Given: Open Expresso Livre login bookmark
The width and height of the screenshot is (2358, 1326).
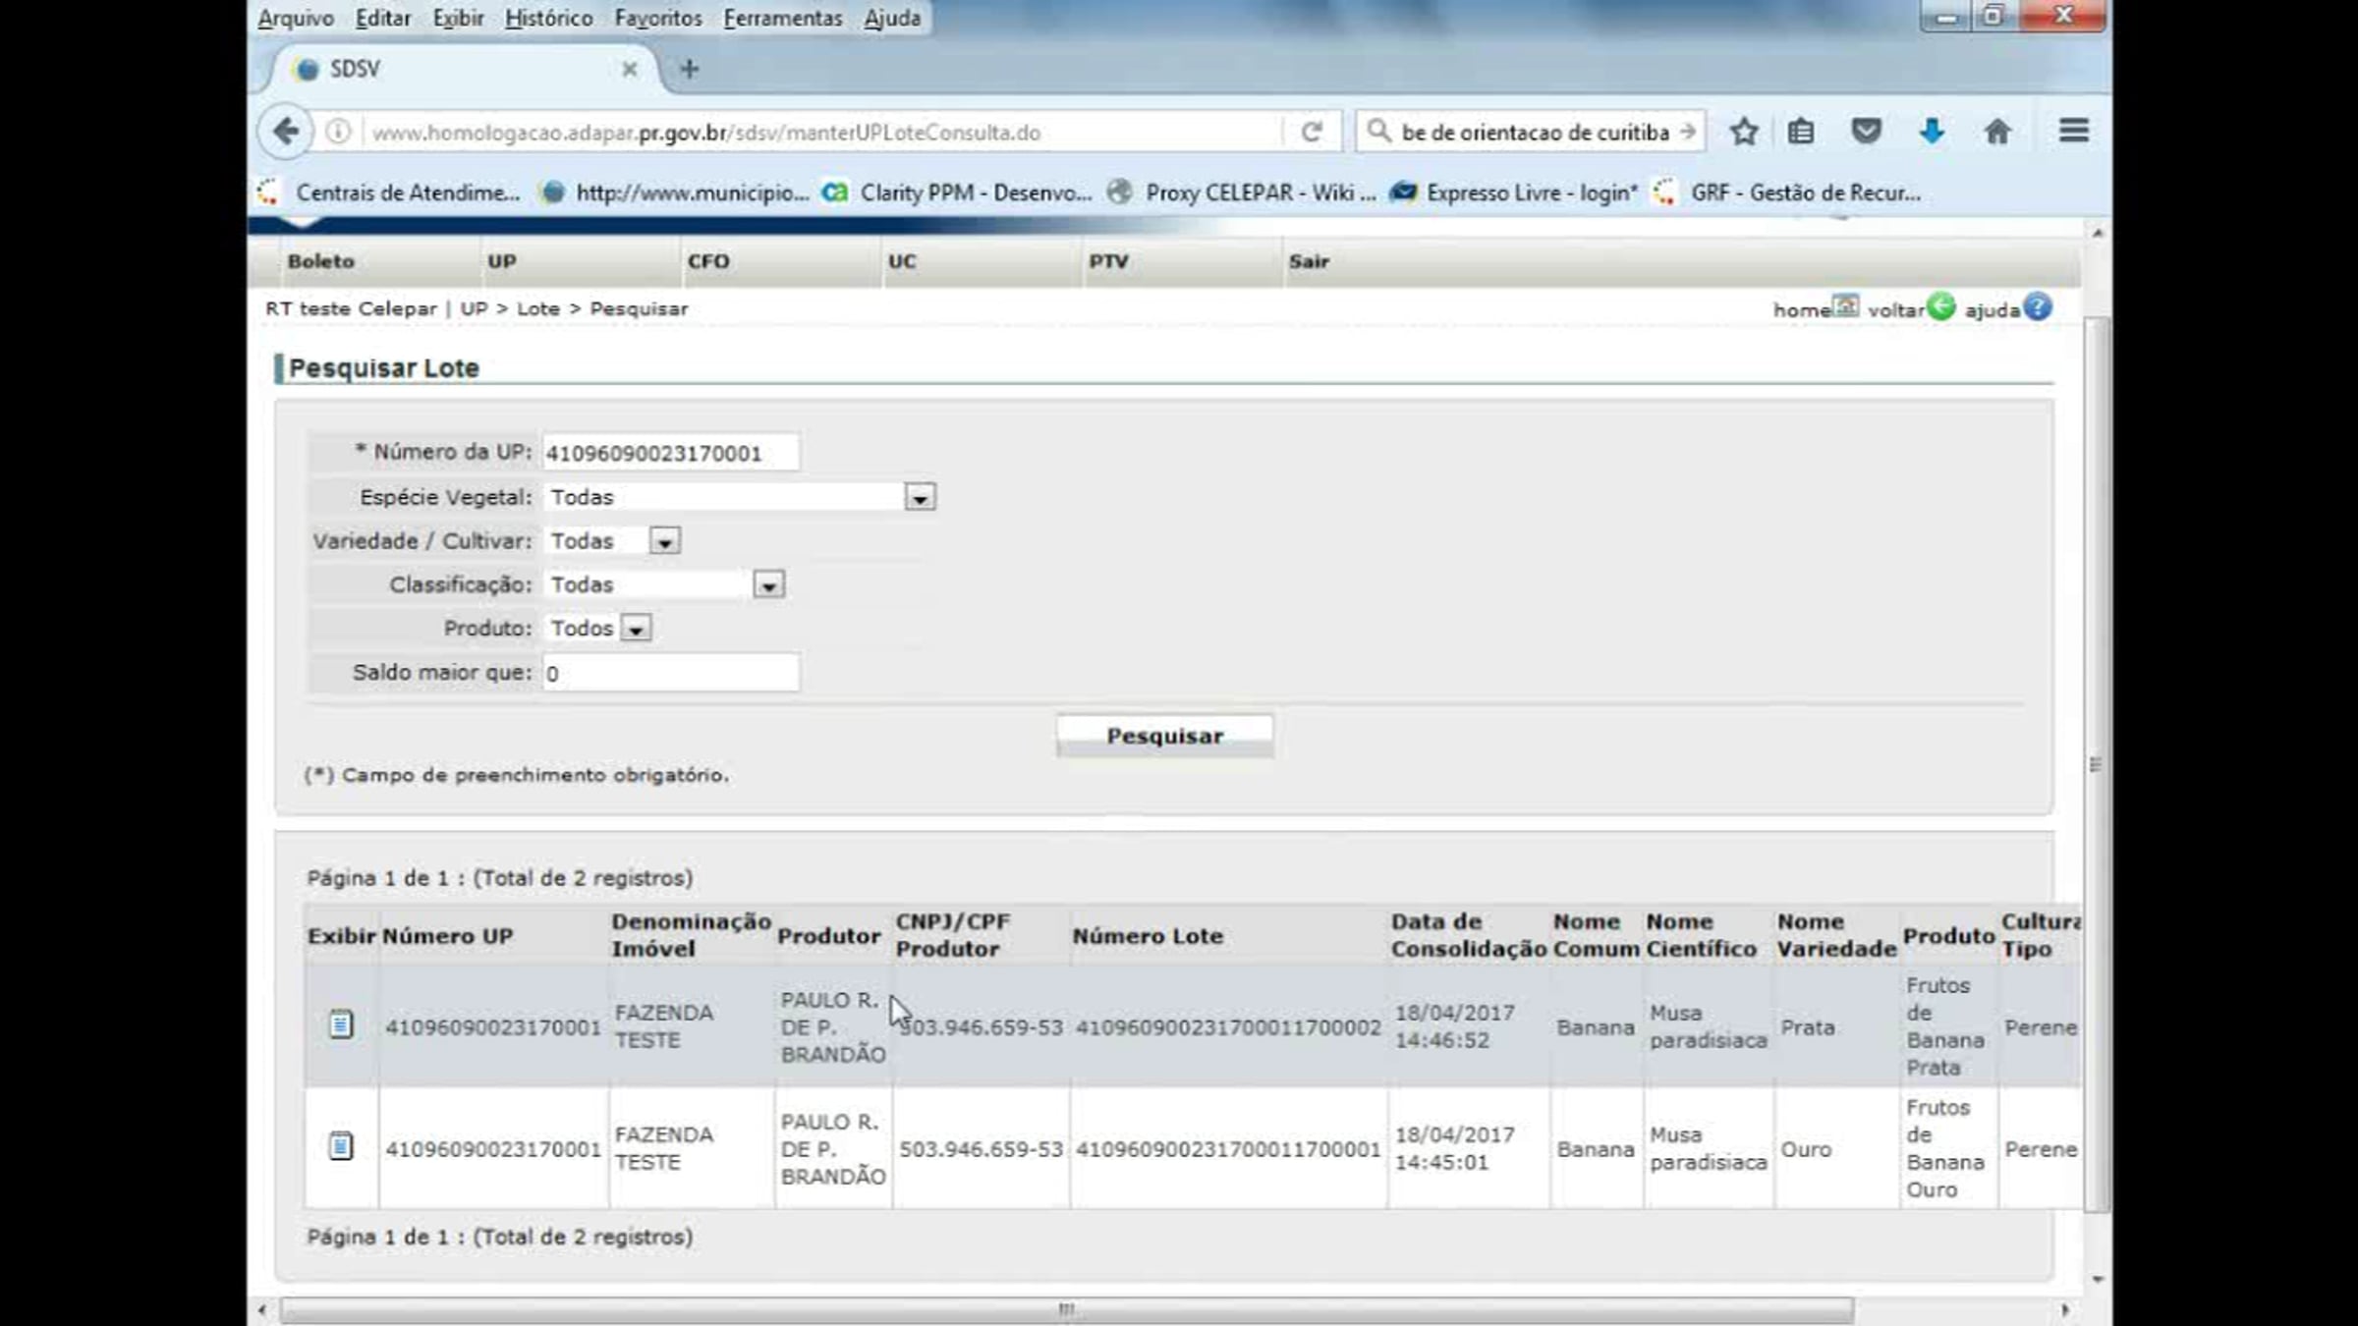Looking at the screenshot, I should [1513, 193].
